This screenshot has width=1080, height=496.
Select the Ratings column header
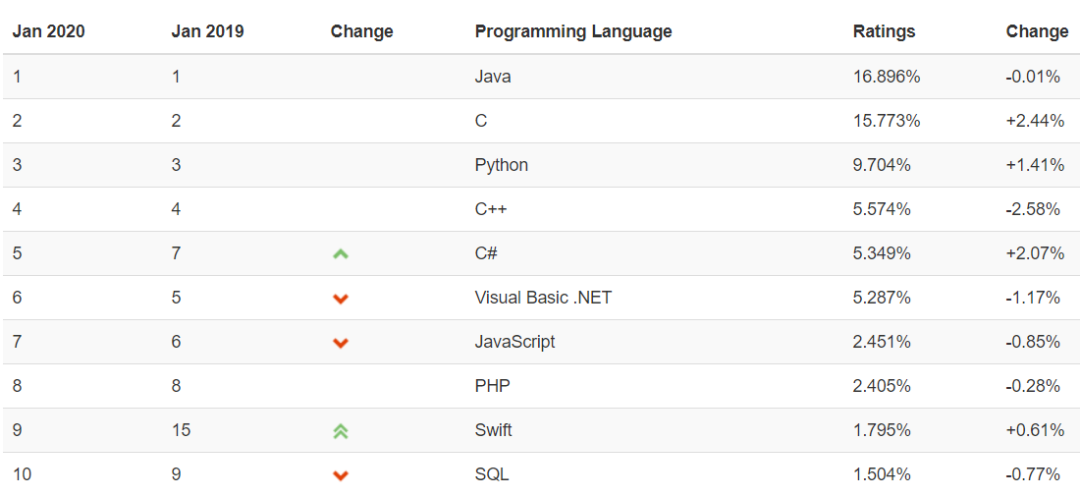click(884, 31)
